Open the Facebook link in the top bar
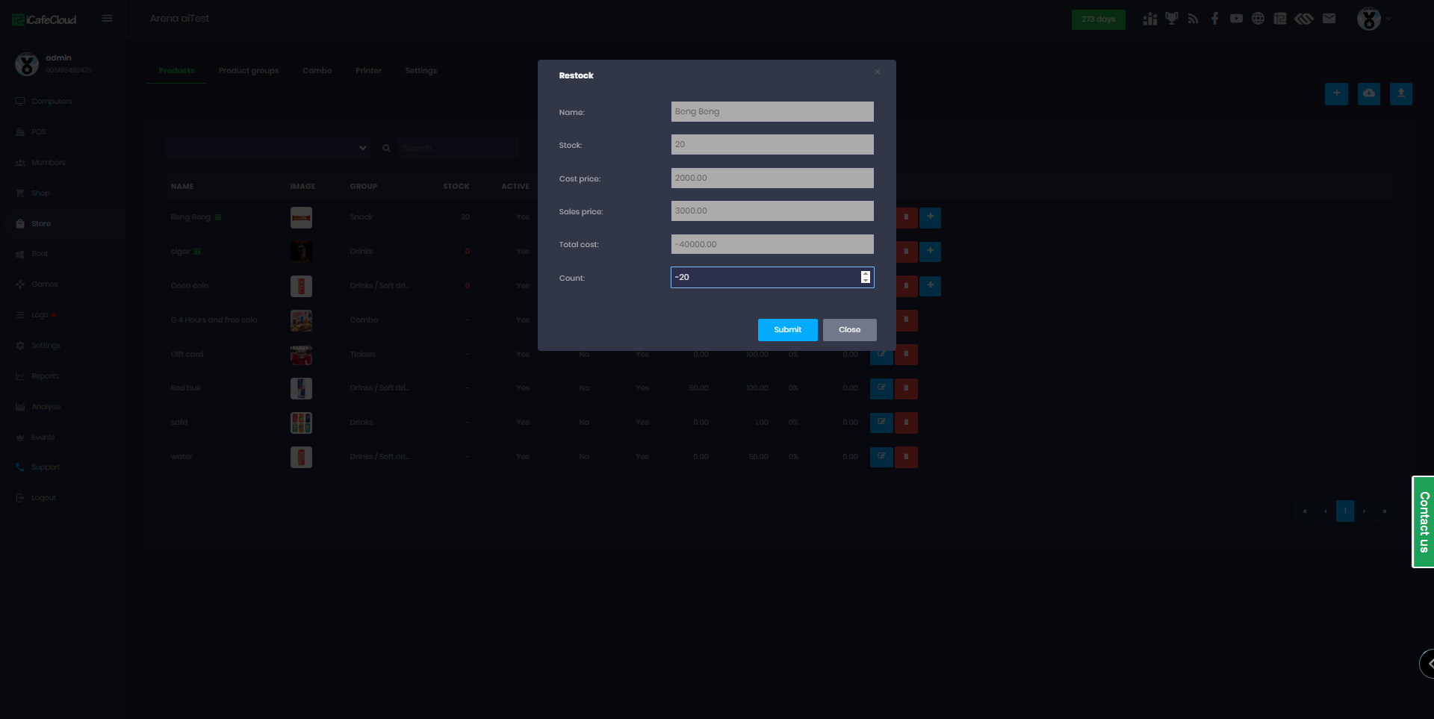The height and width of the screenshot is (719, 1434). 1214,18
